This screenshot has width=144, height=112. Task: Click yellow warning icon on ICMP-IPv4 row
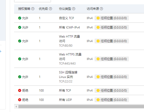pos(98,27)
